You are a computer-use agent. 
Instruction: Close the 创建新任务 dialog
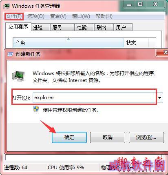[165, 52]
